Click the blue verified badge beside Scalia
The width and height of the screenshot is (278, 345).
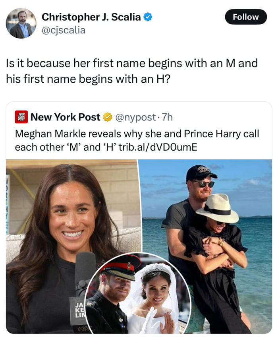[148, 17]
